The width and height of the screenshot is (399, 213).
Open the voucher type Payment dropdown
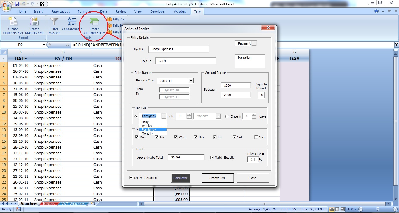(x=254, y=43)
